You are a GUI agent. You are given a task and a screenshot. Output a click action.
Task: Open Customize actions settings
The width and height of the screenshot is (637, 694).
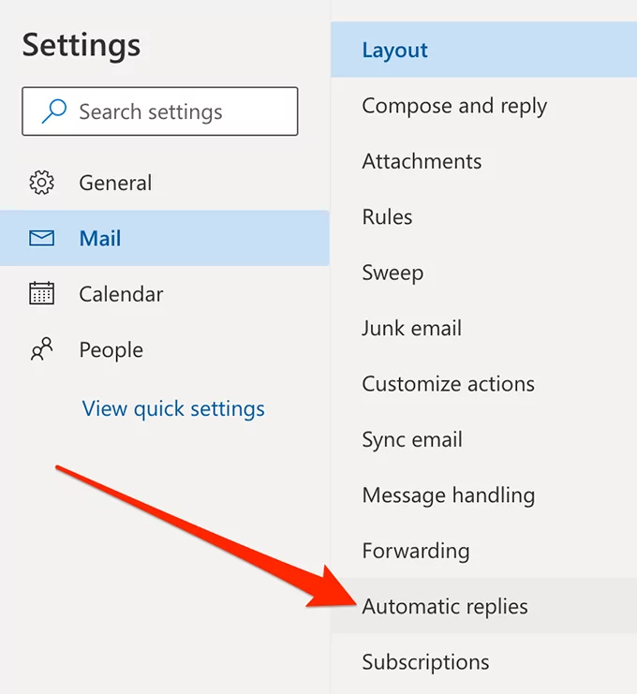coord(483,384)
